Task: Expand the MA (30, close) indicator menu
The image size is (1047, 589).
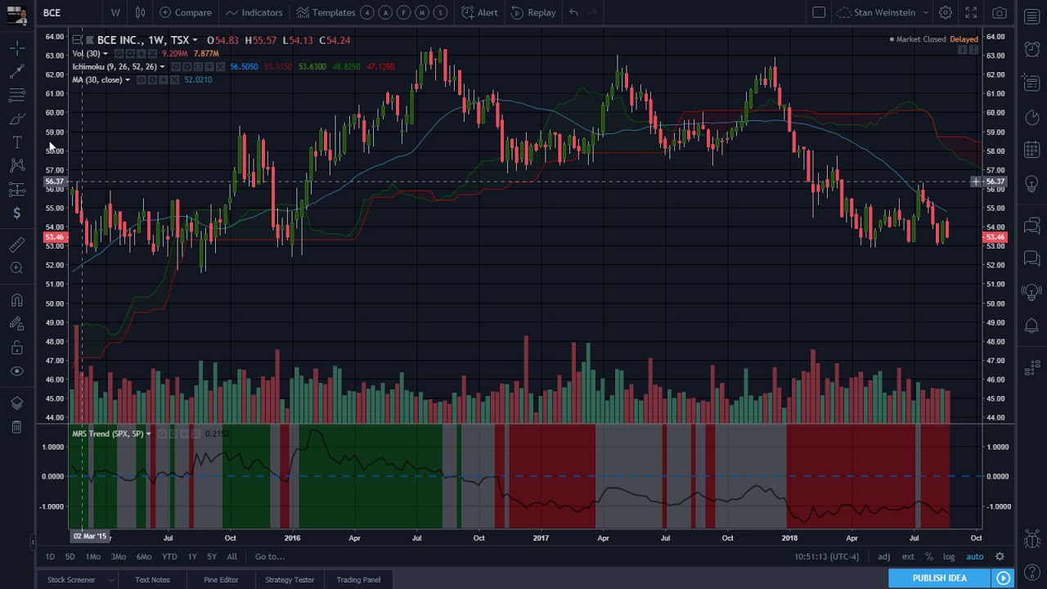Action: click(x=128, y=80)
